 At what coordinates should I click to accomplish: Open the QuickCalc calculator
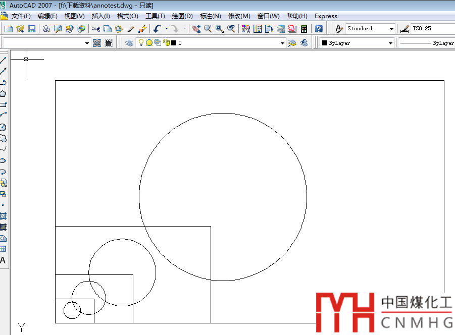coord(304,29)
